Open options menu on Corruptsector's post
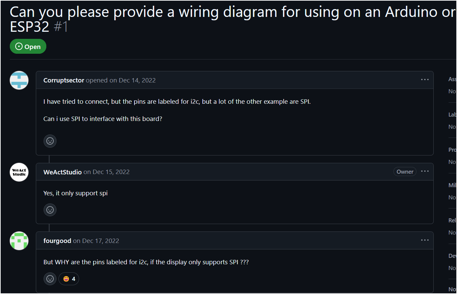 425,80
